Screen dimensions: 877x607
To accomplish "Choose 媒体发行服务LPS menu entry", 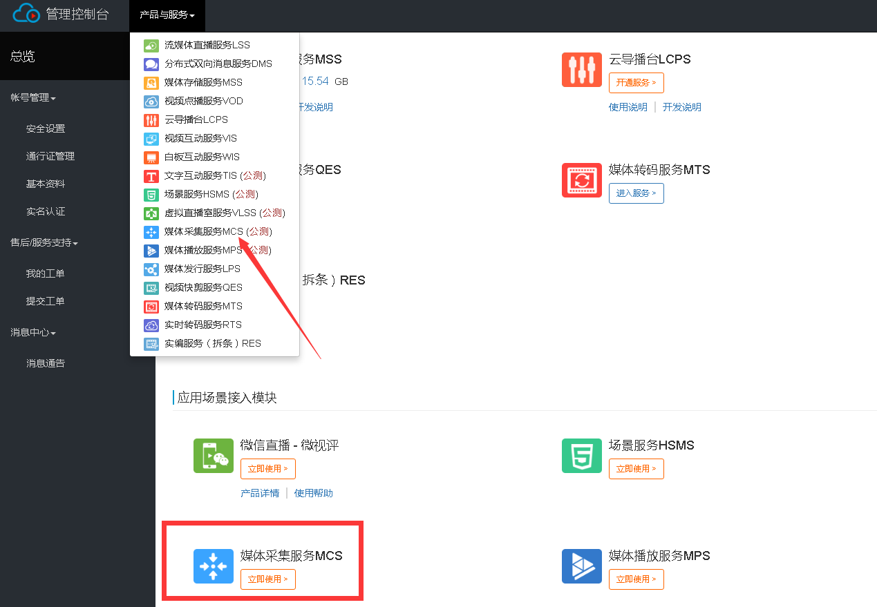I will tap(202, 269).
